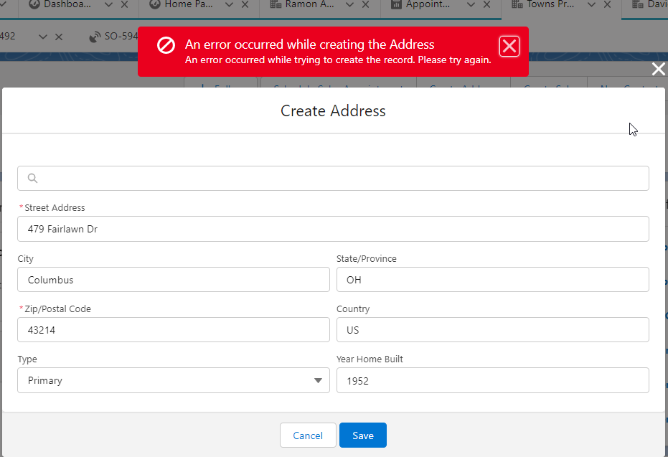Expand the 492 subtab chevron menu

point(42,36)
